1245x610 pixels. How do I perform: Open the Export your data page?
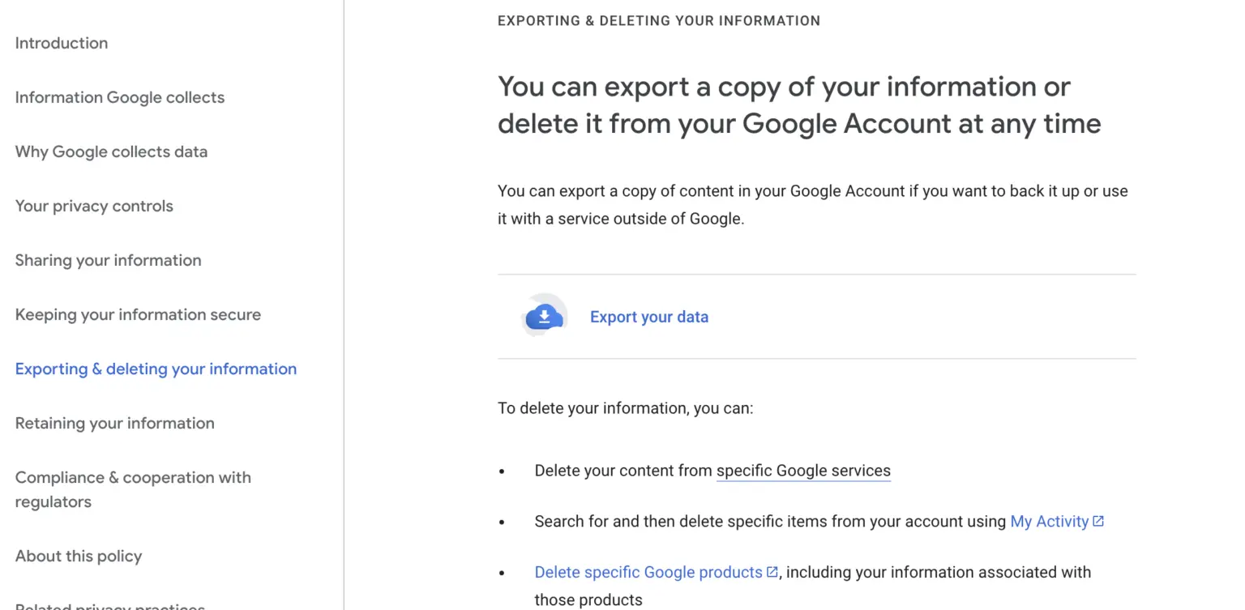coord(648,317)
